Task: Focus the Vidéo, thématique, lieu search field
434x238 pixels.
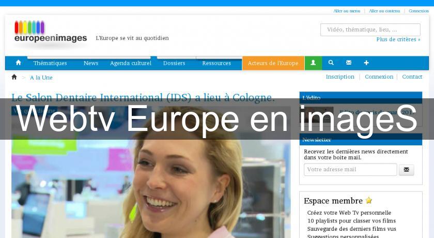Action: 370,29
